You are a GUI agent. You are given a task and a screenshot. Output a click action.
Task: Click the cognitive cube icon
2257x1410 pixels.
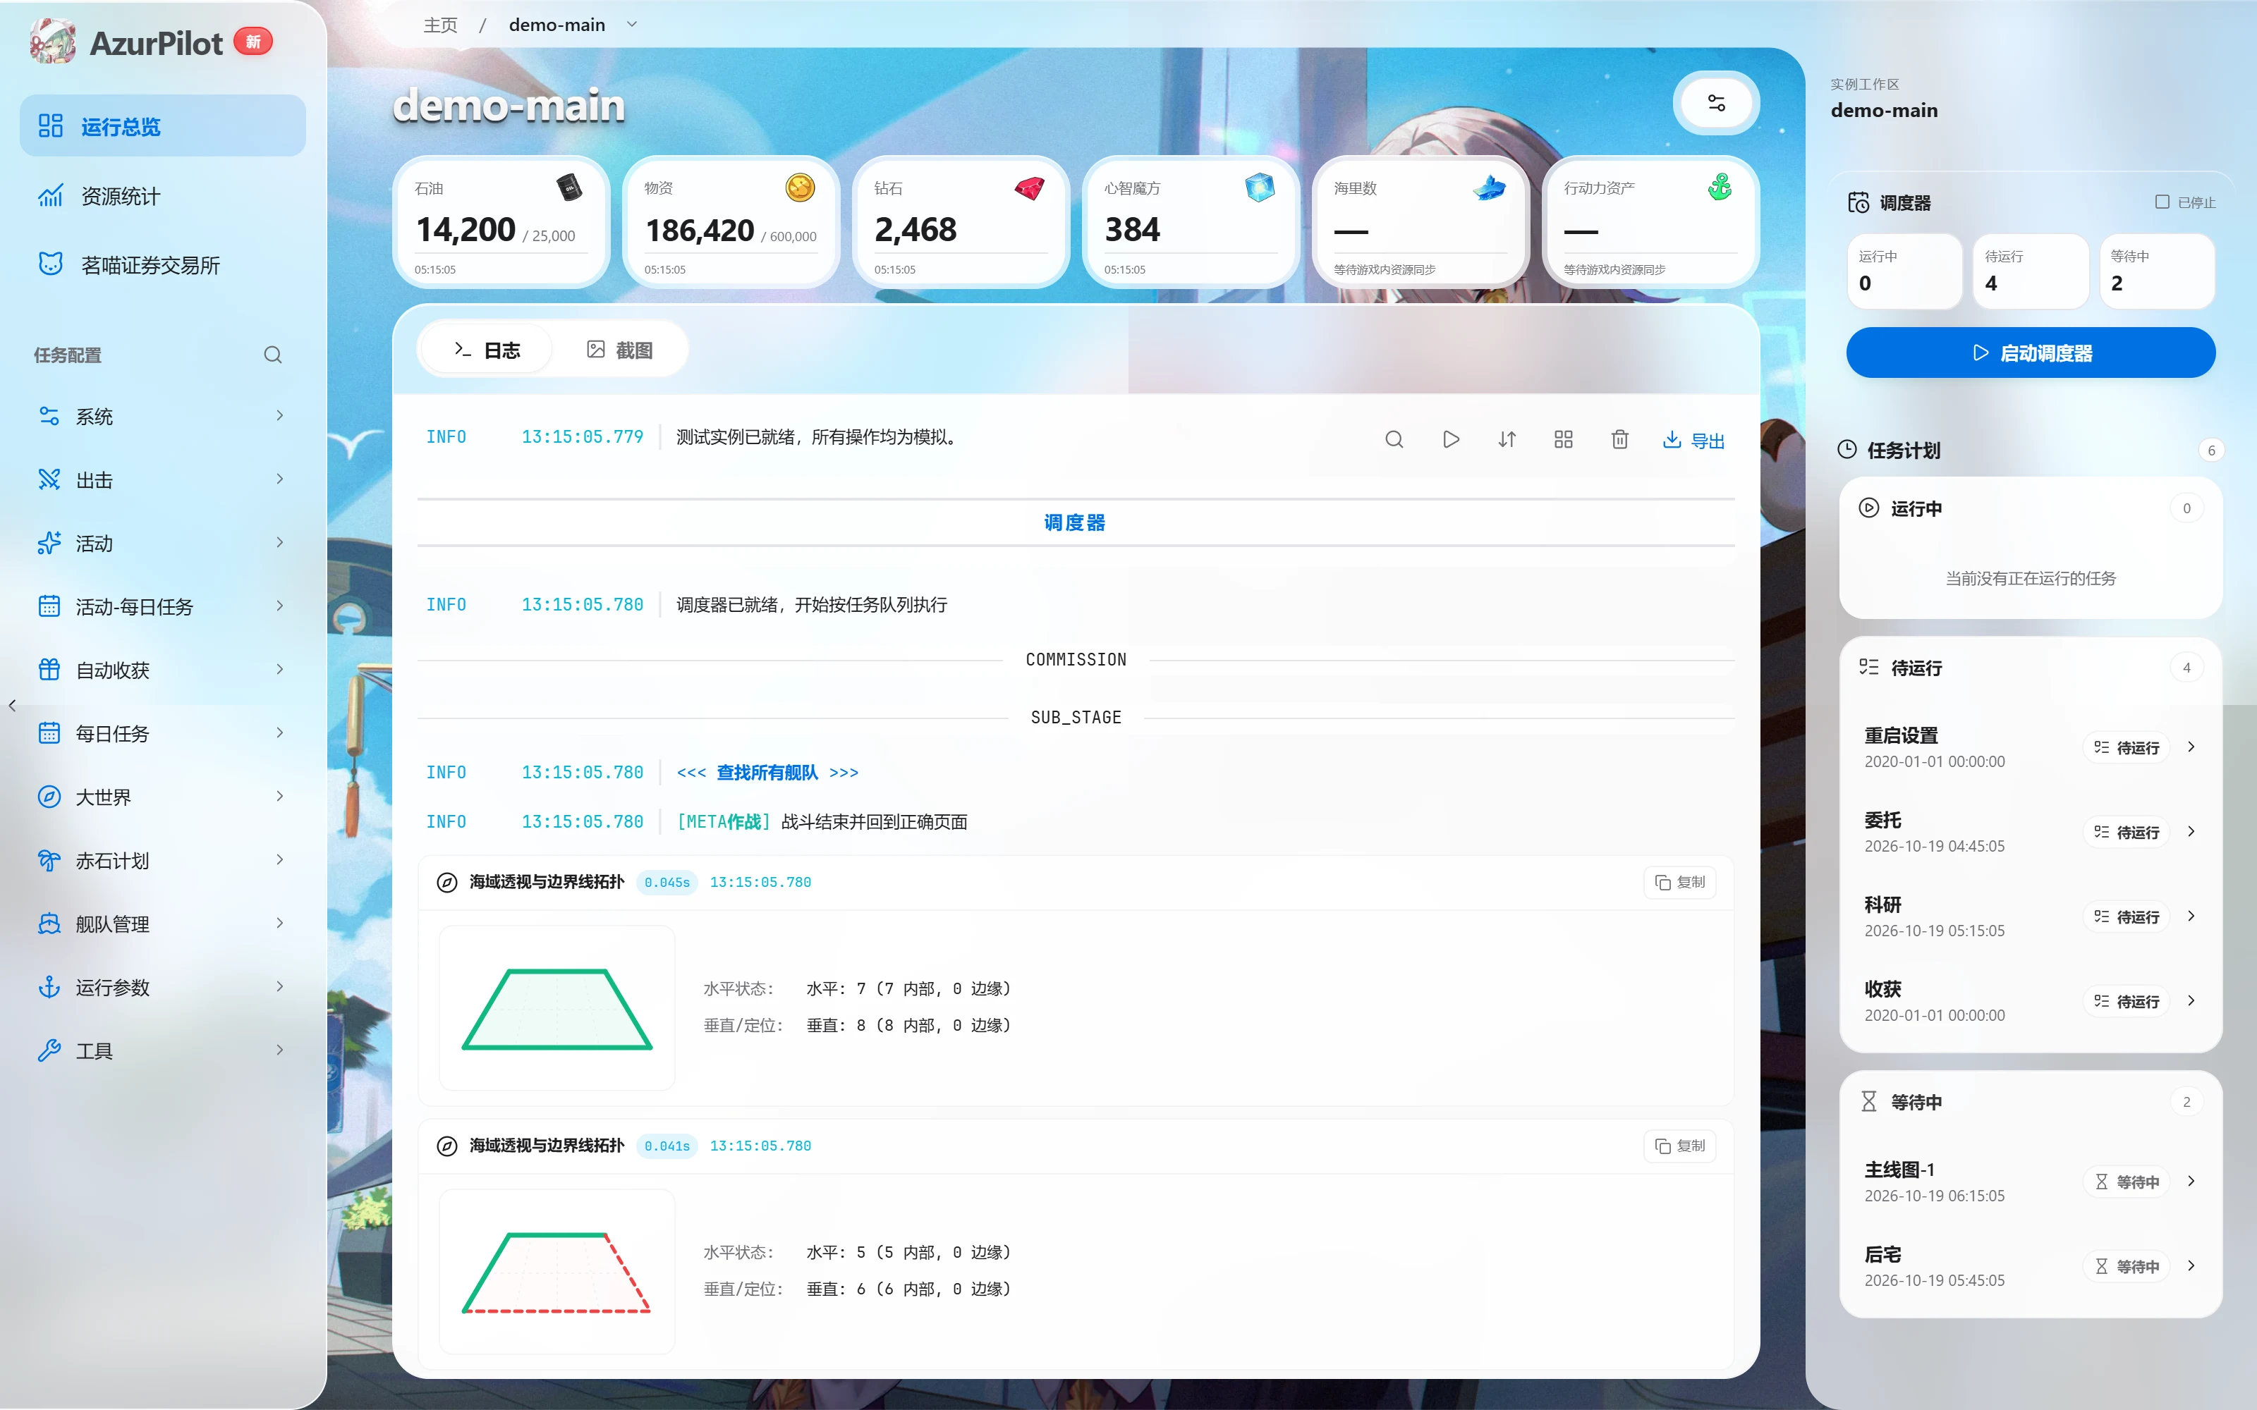(1259, 188)
